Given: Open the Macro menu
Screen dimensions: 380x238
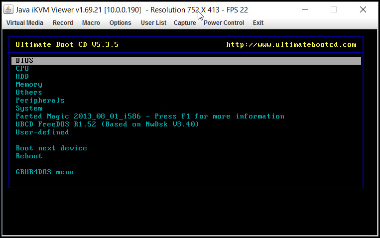Looking at the screenshot, I should (x=91, y=23).
